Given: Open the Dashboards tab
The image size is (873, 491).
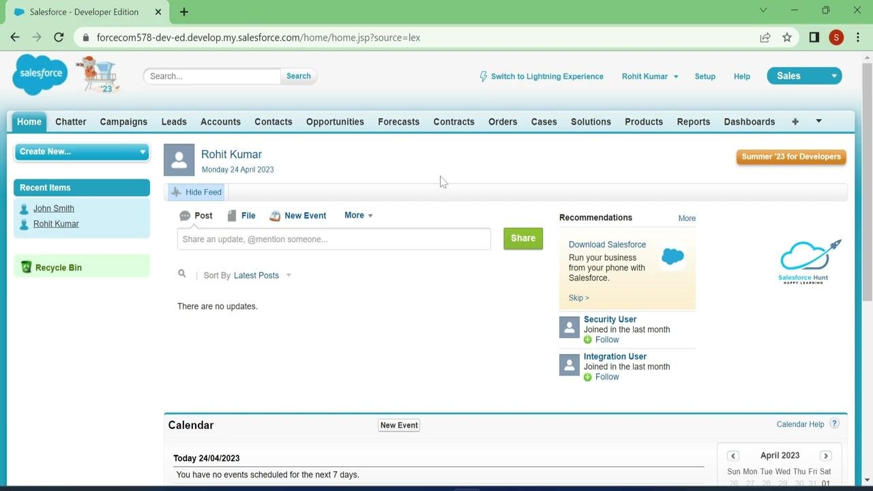Looking at the screenshot, I should pos(750,121).
